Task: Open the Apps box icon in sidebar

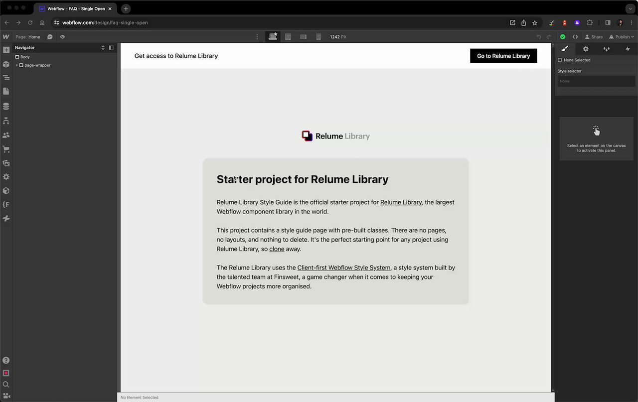Action: (x=6, y=191)
